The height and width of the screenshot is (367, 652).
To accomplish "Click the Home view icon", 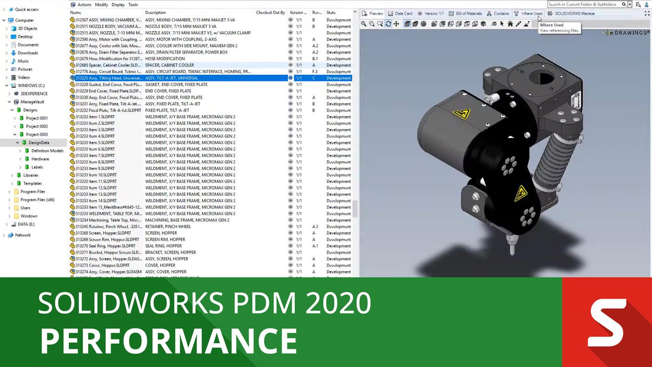I will [x=510, y=24].
